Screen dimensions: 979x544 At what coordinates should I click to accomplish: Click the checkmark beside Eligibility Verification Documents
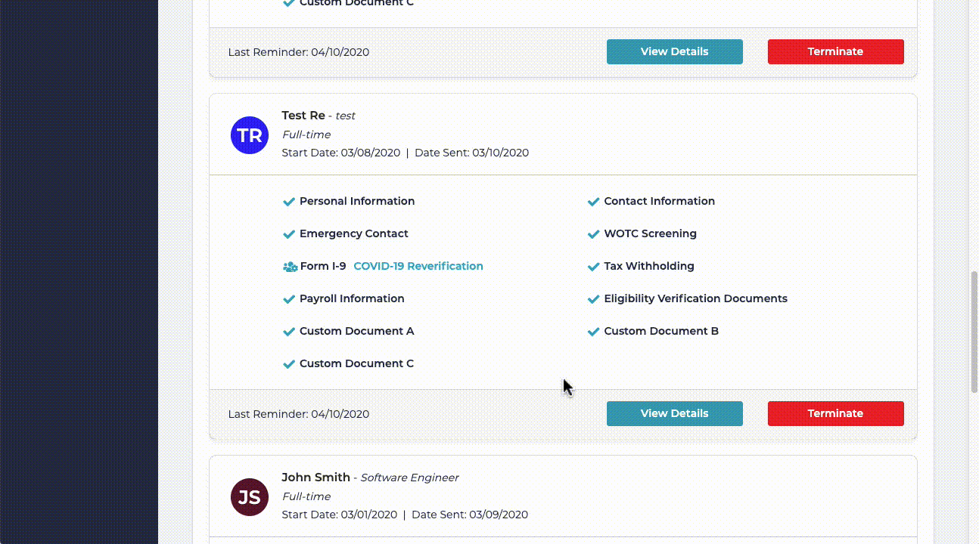click(x=593, y=299)
